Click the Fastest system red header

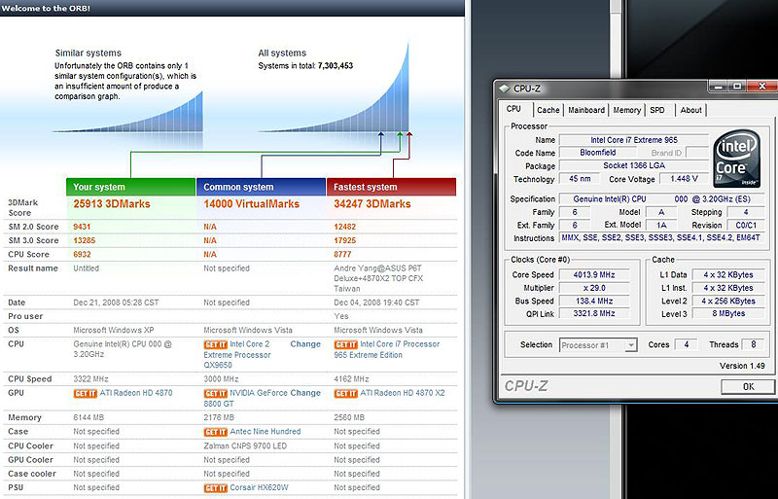pyautogui.click(x=391, y=187)
